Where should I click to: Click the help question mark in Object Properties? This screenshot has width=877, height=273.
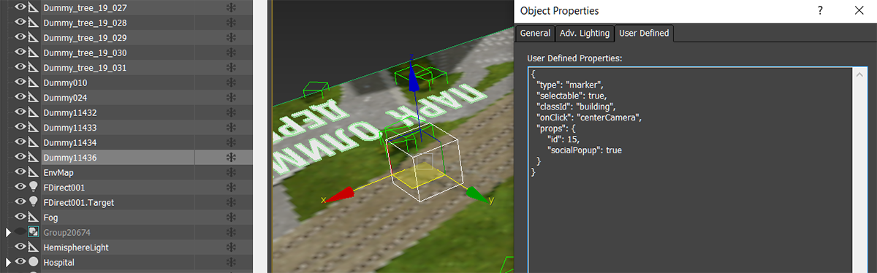pos(820,11)
